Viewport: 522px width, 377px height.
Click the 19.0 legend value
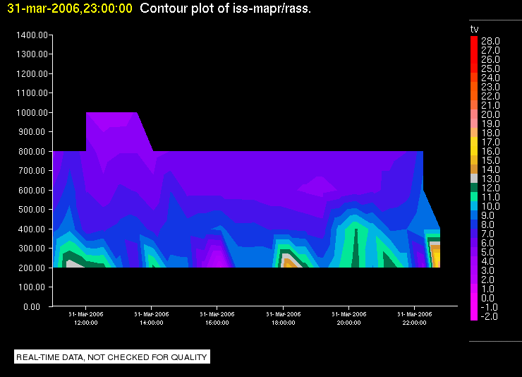490,124
